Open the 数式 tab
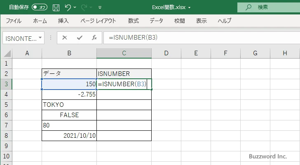 point(134,21)
